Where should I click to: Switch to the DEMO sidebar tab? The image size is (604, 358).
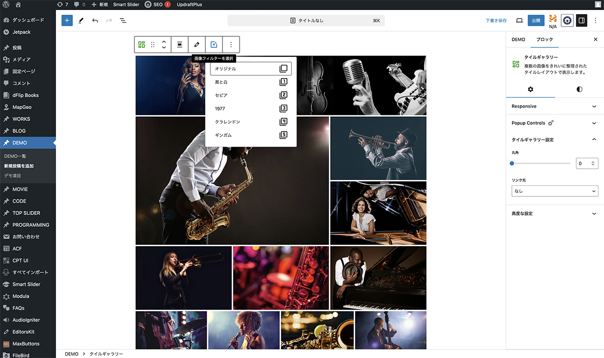(518, 39)
